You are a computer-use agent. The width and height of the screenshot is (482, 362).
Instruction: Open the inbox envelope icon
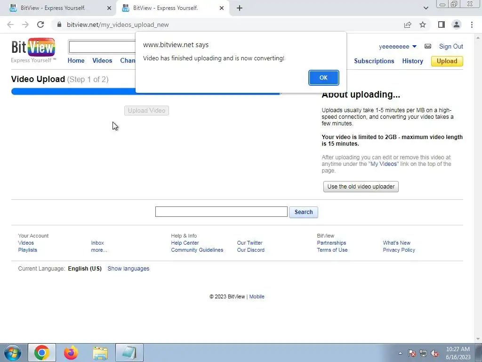427,46
